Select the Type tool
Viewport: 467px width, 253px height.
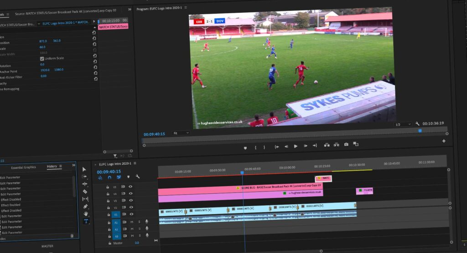tap(86, 221)
